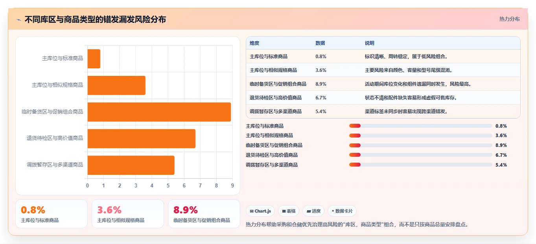536x244 pixels.
Task: Click the 0.8% value beside the progress bar
Action: point(501,126)
